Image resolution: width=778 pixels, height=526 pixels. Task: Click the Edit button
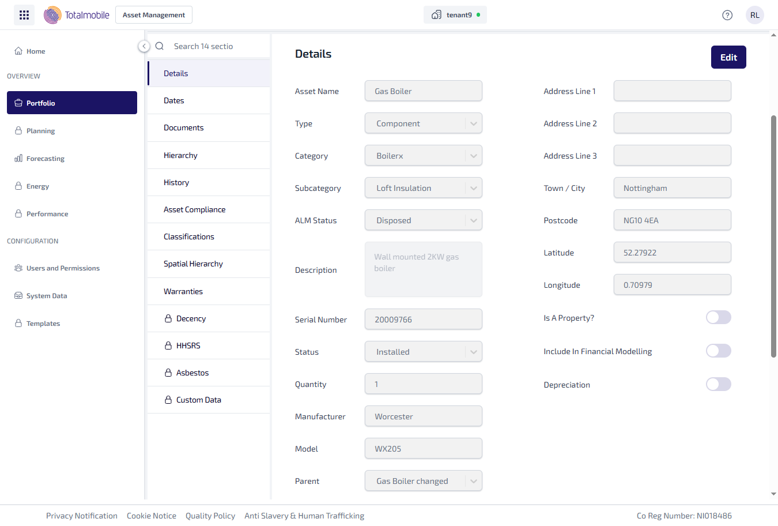(728, 57)
